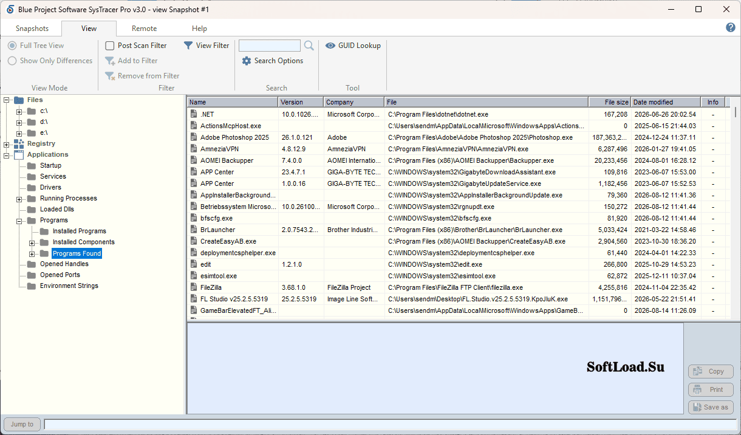741x435 pixels.
Task: Expand the Registry tree node
Action: point(7,144)
